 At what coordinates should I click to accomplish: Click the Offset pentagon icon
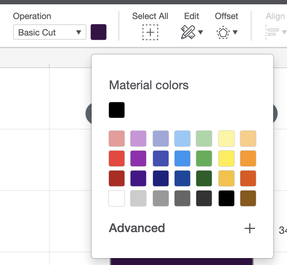pyautogui.click(x=223, y=32)
